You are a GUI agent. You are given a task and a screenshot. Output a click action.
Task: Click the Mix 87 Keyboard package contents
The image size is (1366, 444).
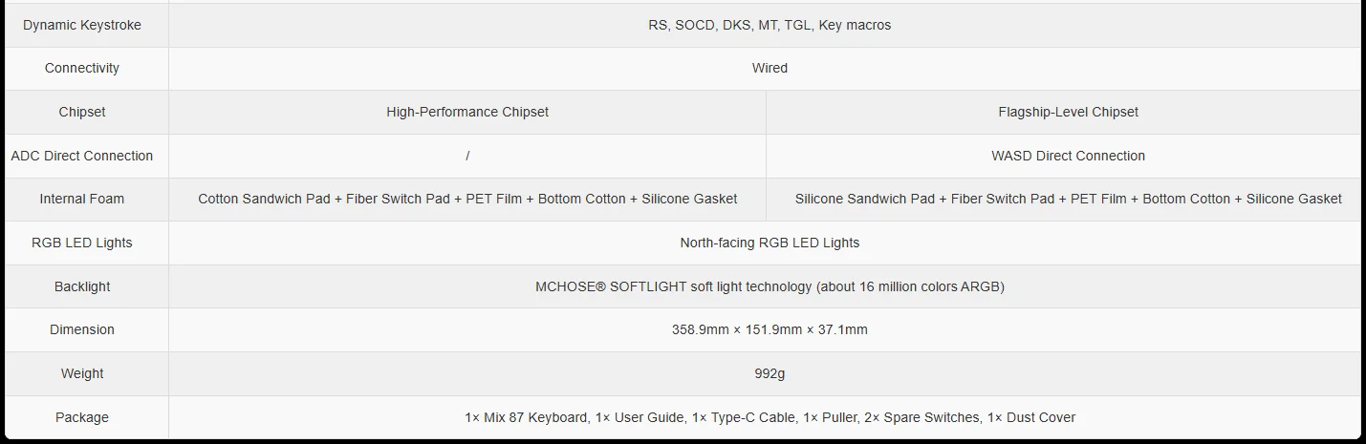[770, 417]
